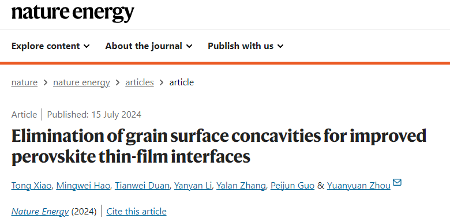This screenshot has height=222, width=450.
Task: Click the About the journal chevron arrow
Action: point(189,46)
